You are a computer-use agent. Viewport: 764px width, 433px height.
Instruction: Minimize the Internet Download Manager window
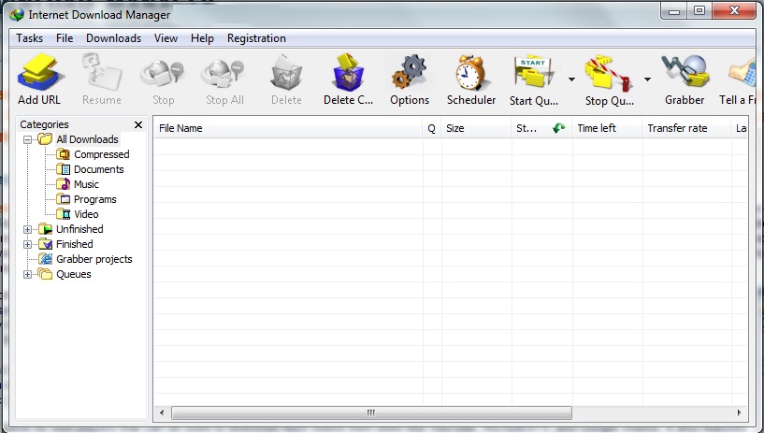674,11
